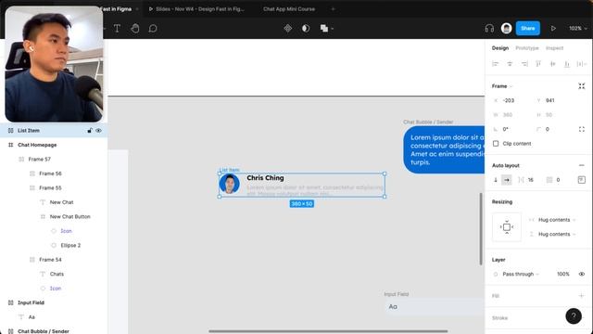Click align vertical centers icon

coord(552,64)
